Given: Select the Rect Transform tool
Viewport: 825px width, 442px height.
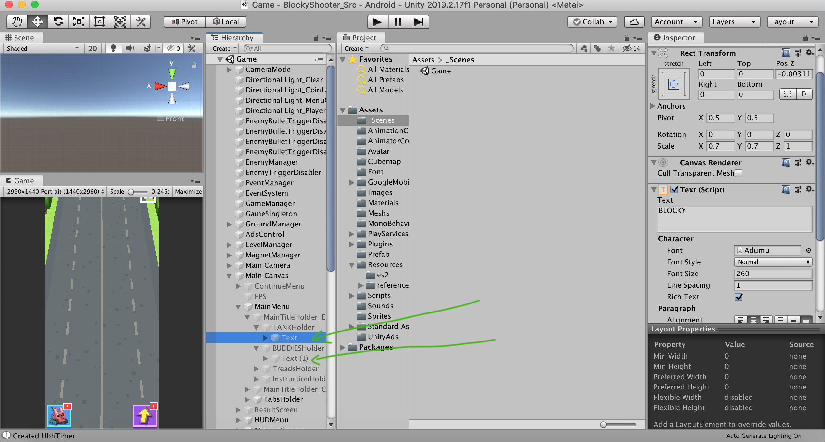Looking at the screenshot, I should (x=100, y=22).
